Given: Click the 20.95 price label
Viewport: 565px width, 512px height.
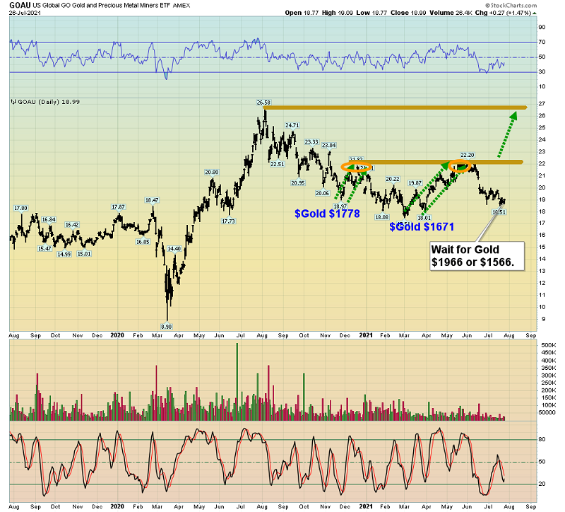Looking at the screenshot, I should pos(298,183).
